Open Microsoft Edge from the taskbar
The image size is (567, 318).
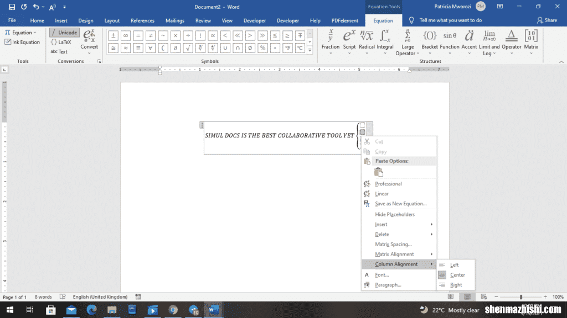[x=91, y=310]
